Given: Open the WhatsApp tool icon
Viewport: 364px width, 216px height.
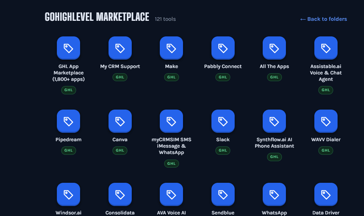Looking at the screenshot, I should click(274, 194).
